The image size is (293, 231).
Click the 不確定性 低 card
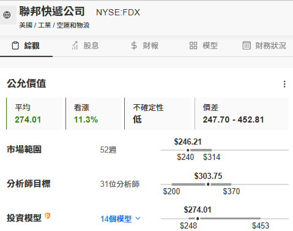coord(158,113)
